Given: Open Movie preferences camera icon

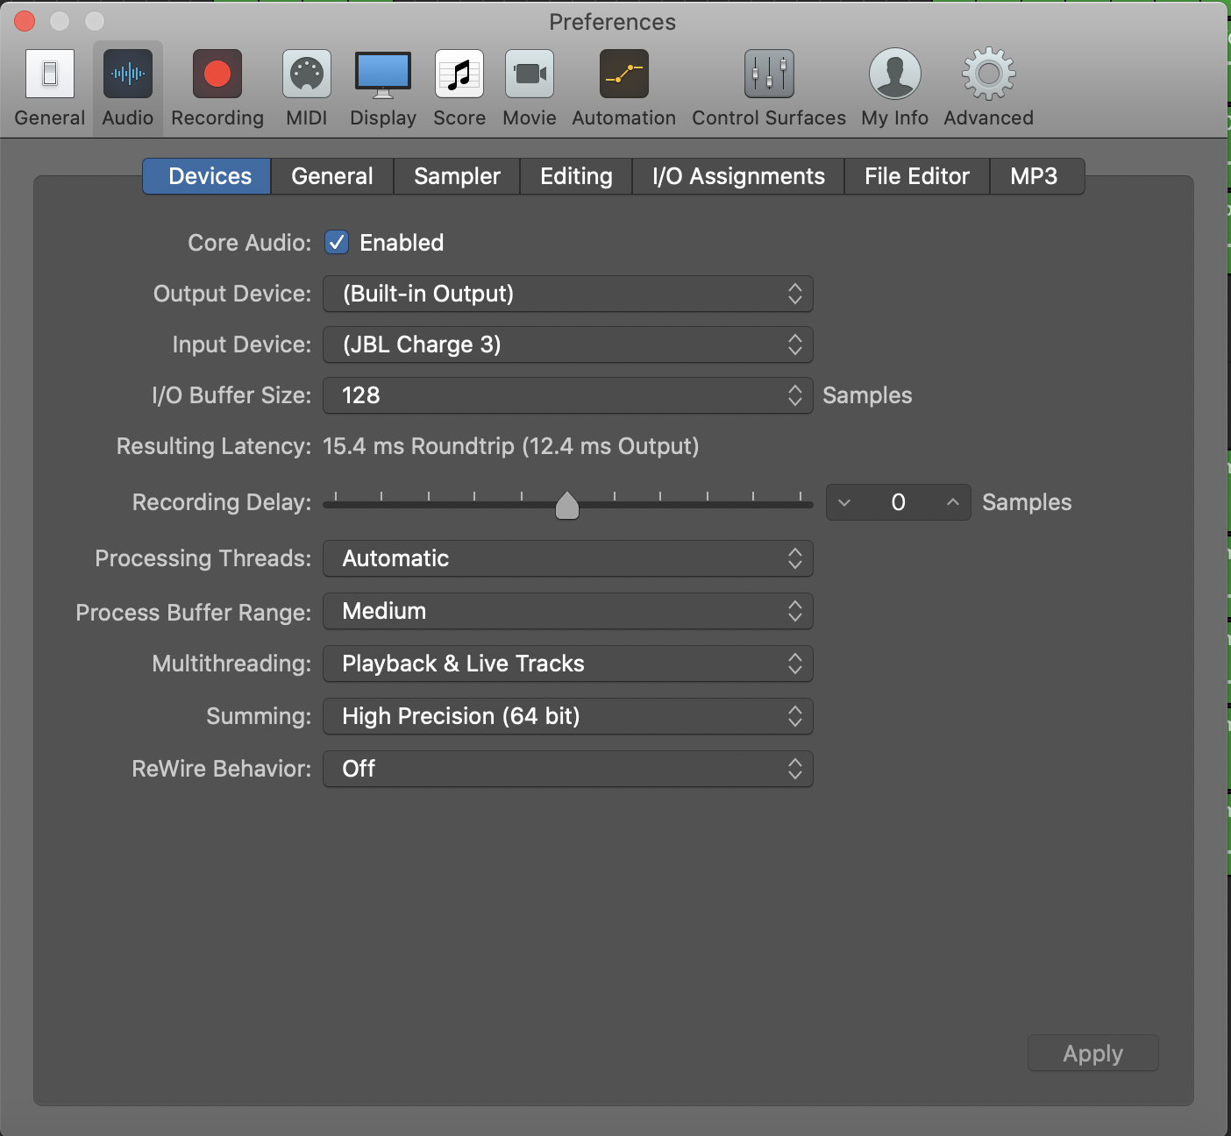Looking at the screenshot, I should pos(530,74).
